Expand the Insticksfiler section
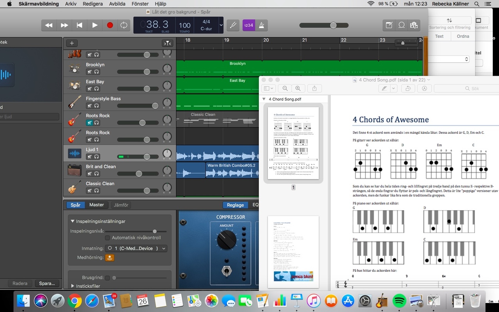499x312 pixels. pyautogui.click(x=73, y=286)
